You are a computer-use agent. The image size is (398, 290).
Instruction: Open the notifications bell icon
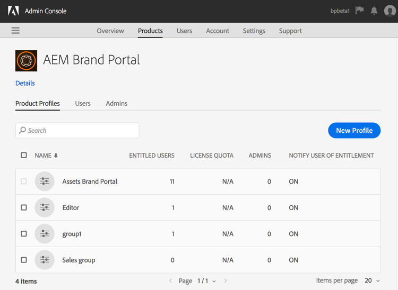[374, 11]
